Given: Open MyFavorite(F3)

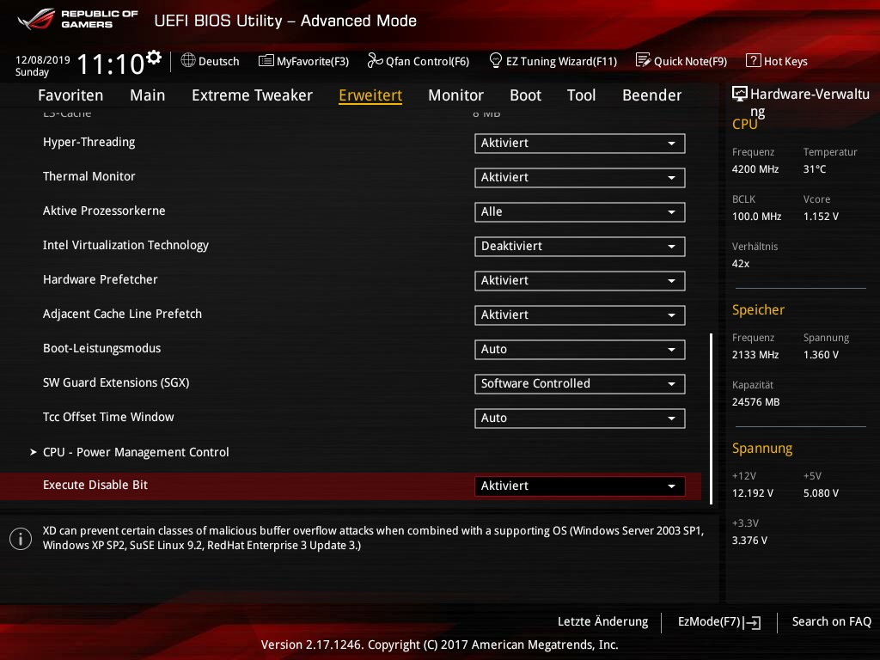Looking at the screenshot, I should (303, 61).
